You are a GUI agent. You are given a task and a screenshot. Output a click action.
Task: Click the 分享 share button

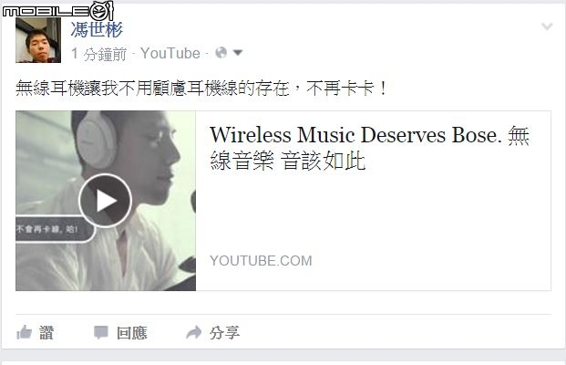(x=224, y=333)
